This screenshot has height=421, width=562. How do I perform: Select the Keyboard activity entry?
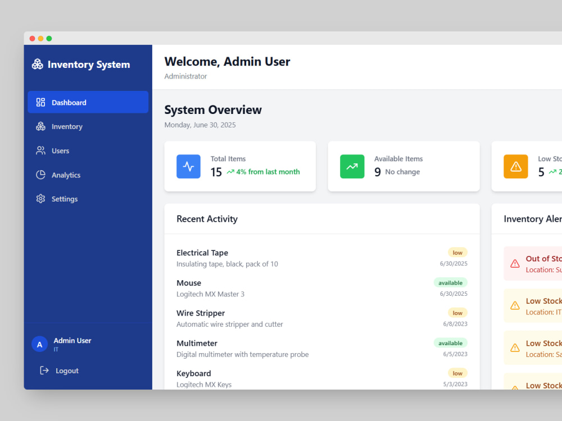tap(322, 378)
